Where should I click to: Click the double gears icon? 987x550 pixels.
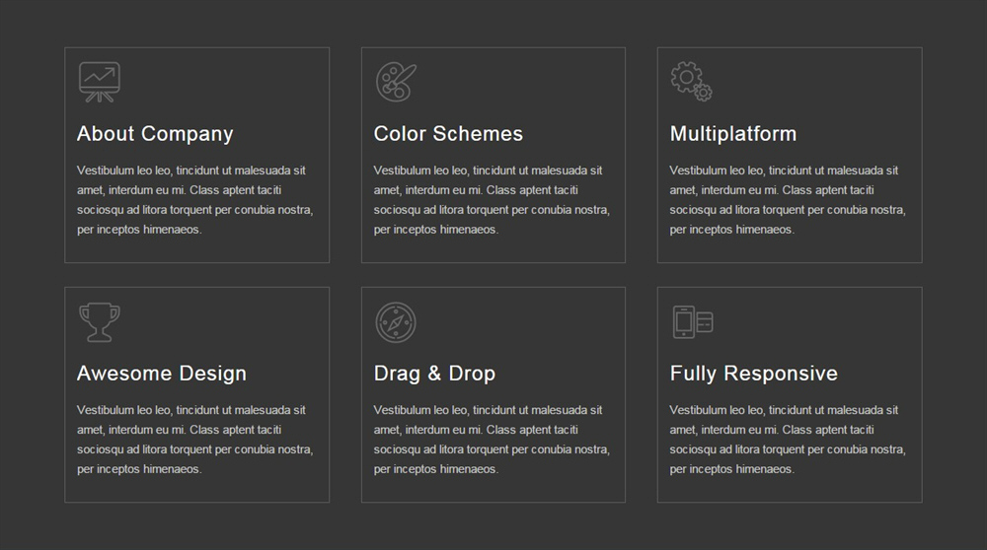click(691, 82)
